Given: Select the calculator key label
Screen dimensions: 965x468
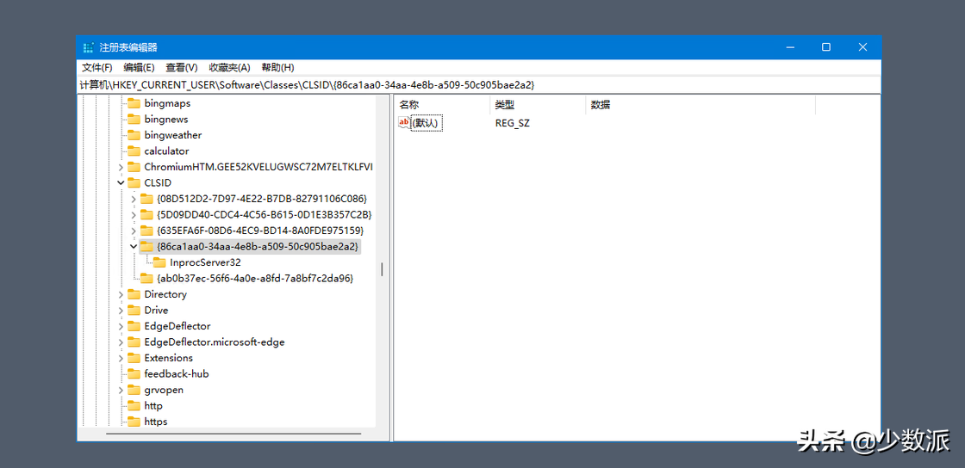Looking at the screenshot, I should point(167,151).
